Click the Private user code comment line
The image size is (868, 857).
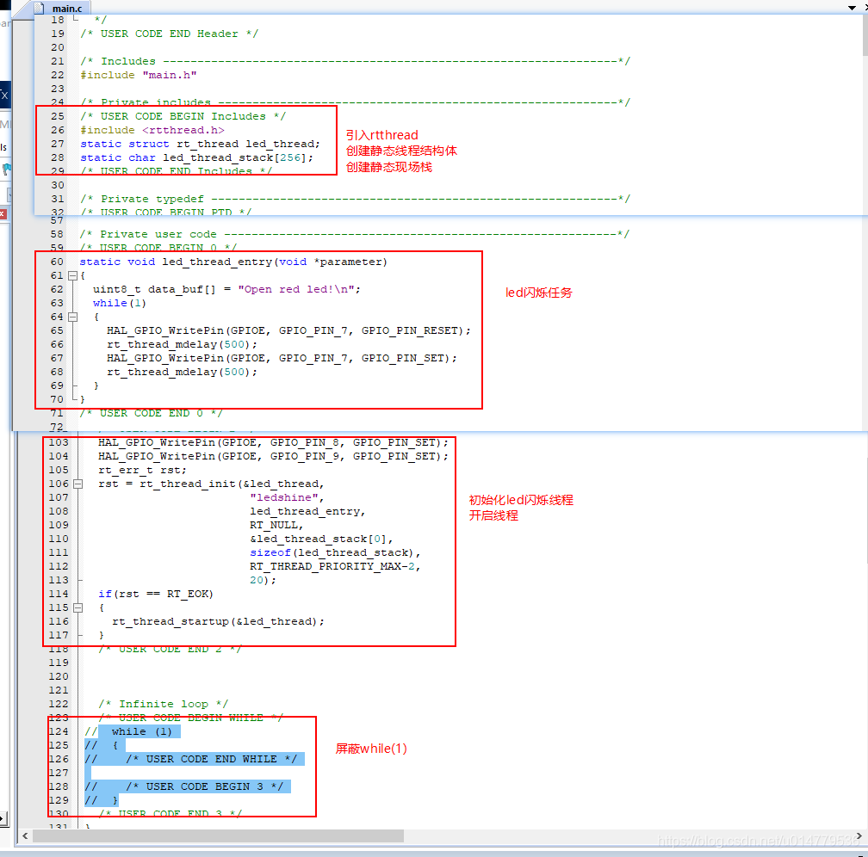[354, 235]
